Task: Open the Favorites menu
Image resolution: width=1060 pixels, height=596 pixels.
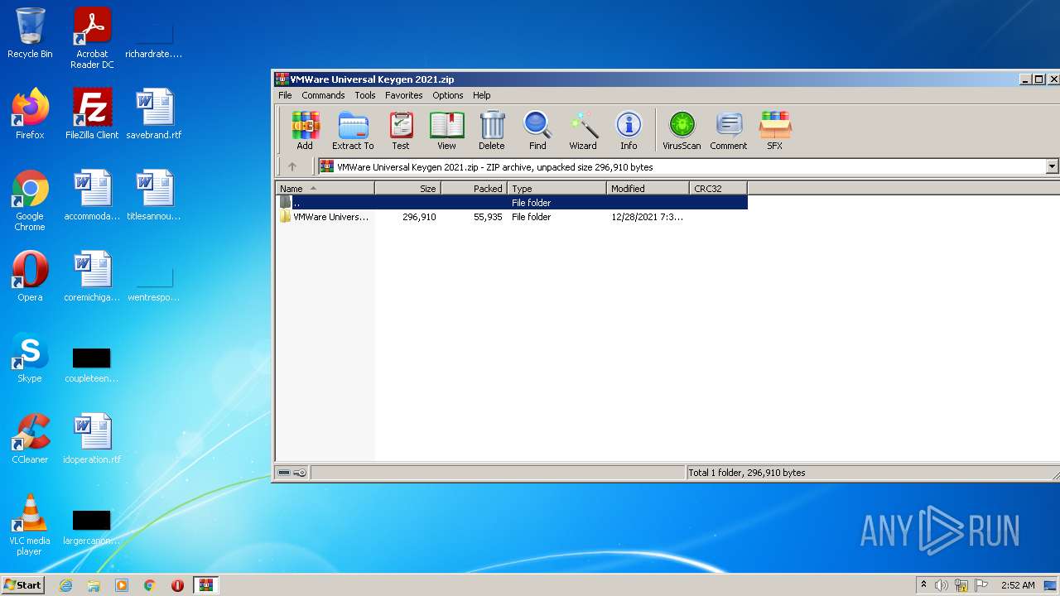Action: (x=404, y=95)
